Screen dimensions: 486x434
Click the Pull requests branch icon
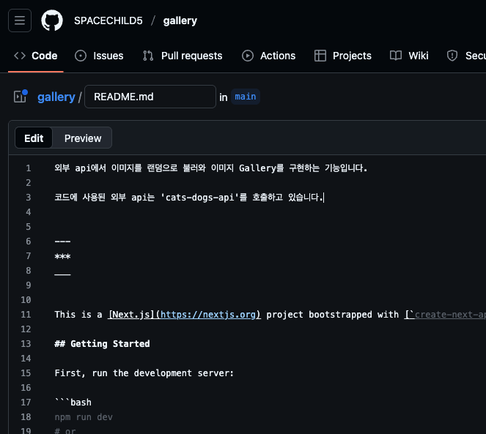[x=148, y=56]
